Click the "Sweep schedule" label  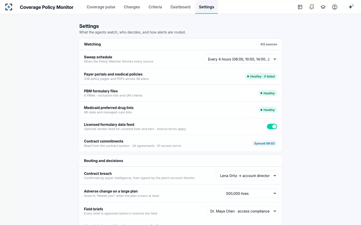coord(98,57)
